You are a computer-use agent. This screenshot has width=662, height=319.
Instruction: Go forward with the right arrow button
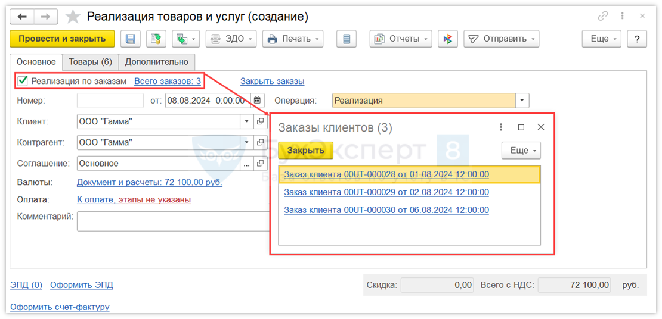(47, 17)
